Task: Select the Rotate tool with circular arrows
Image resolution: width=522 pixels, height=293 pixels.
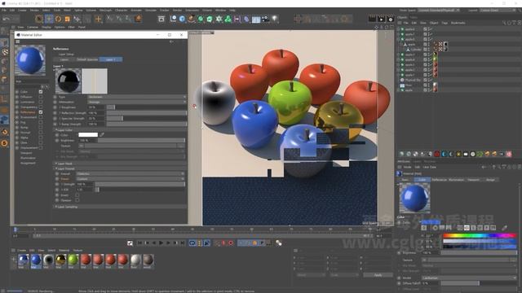Action: pos(58,19)
